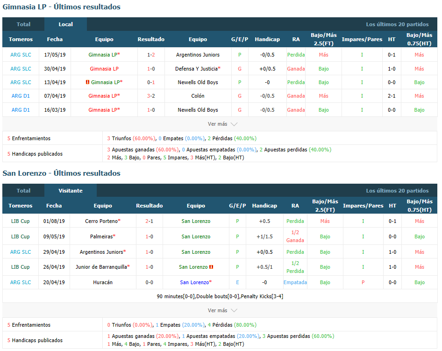The width and height of the screenshot is (442, 351).
Task: Click the Huracán team name
Action: coord(103,282)
